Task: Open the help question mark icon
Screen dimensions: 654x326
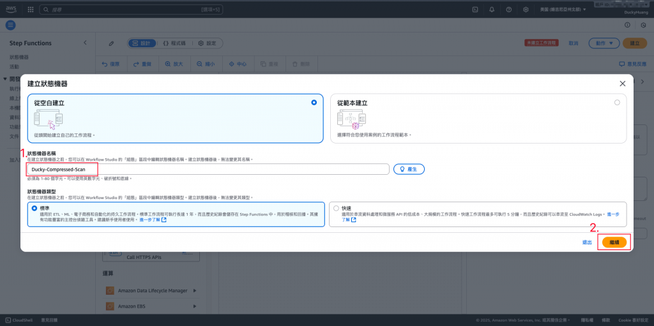Action: pos(509,9)
